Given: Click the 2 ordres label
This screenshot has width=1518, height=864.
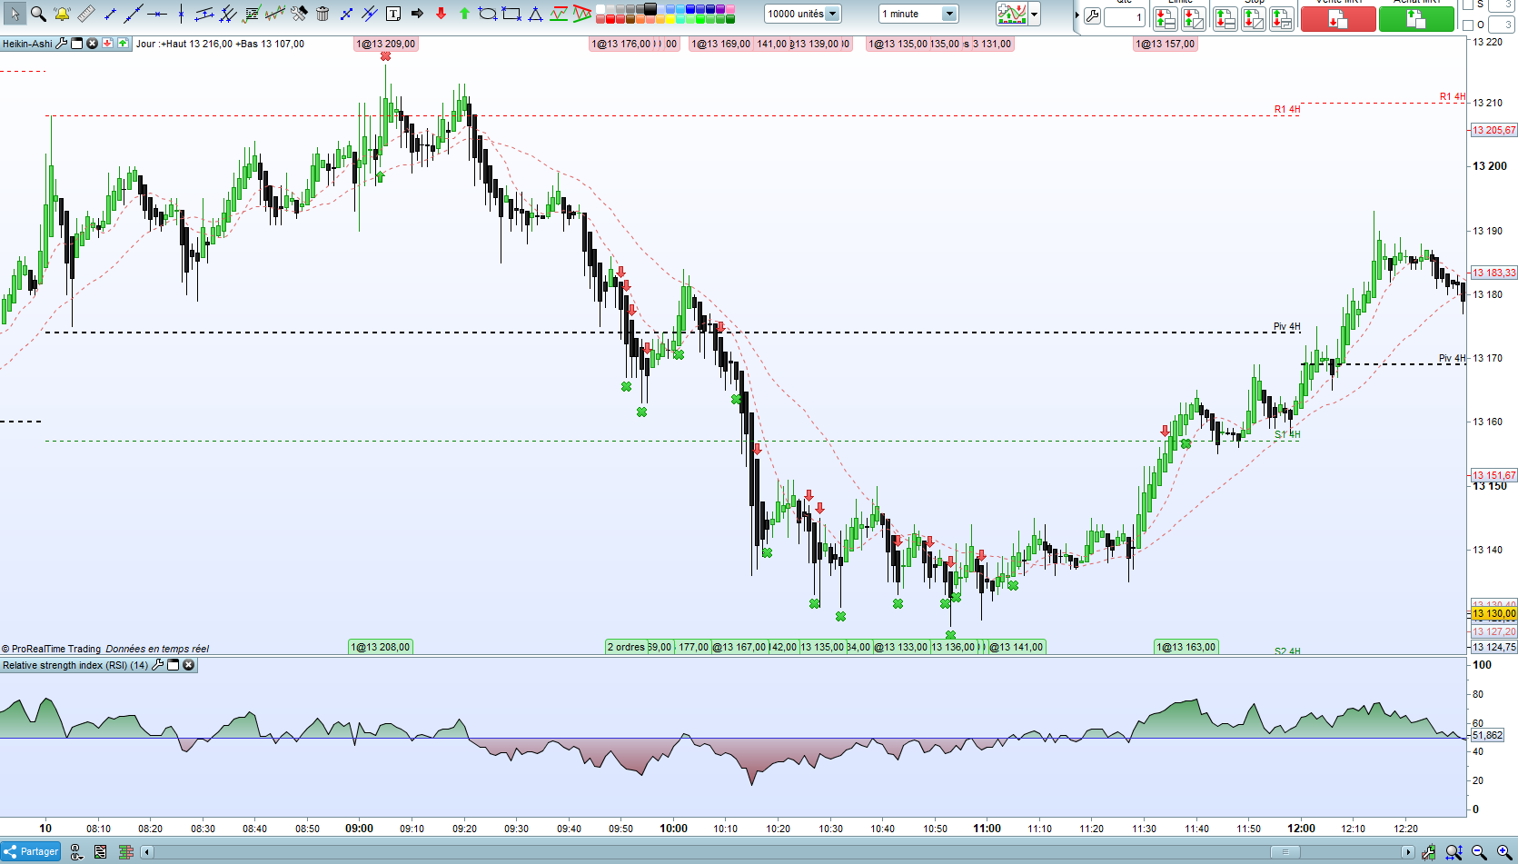Looking at the screenshot, I should pyautogui.click(x=627, y=647).
